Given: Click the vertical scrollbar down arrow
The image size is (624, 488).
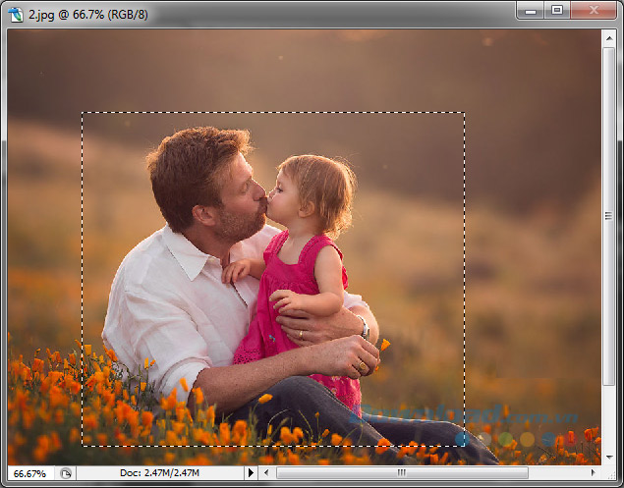Looking at the screenshot, I should point(609,457).
